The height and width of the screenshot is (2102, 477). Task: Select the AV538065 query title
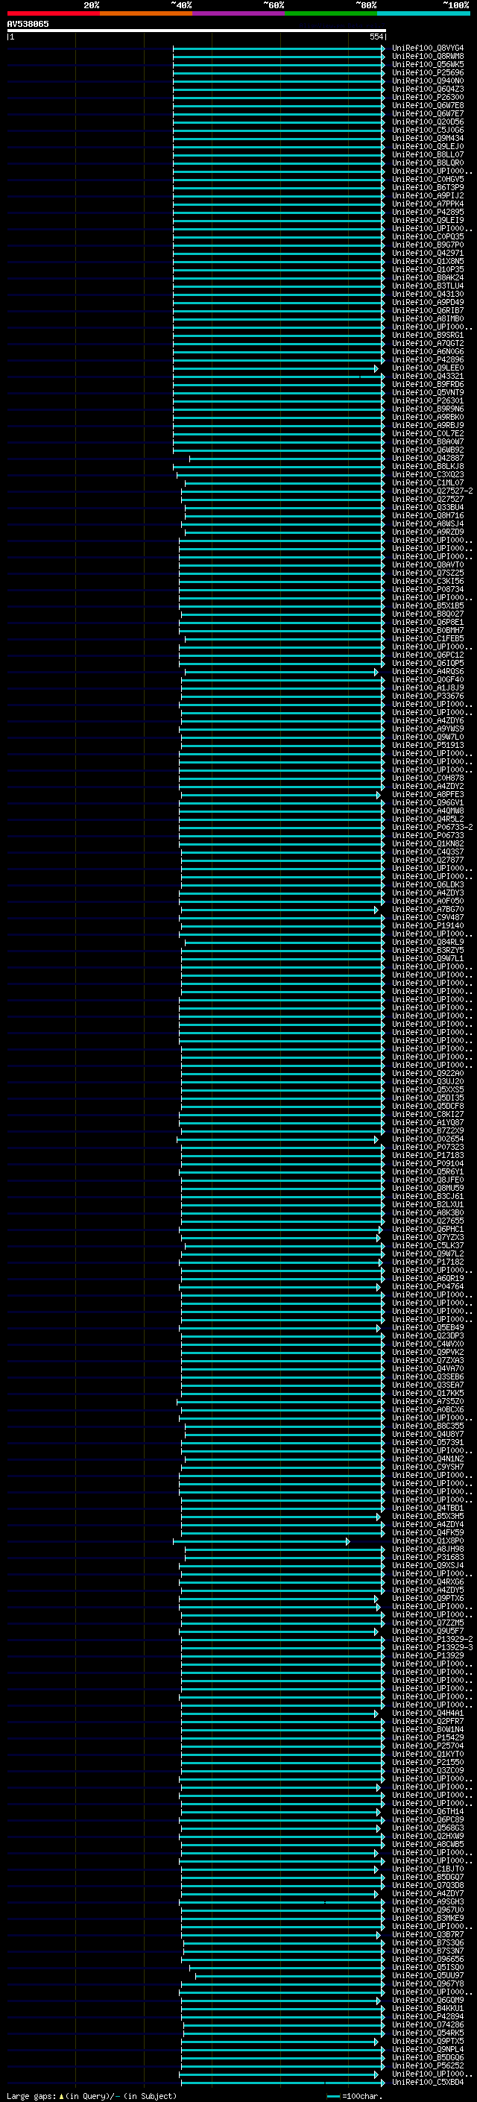click(28, 24)
